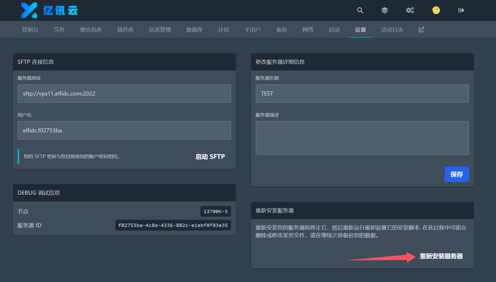
Task: Click the 服务器描述 text area
Action: click(362, 138)
